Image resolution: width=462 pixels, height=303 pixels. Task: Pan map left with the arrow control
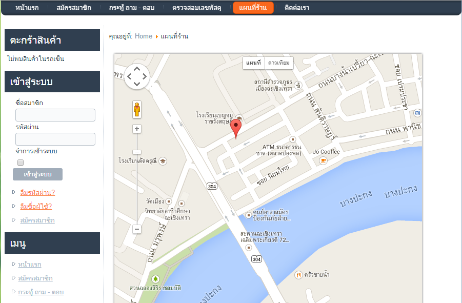coord(129,76)
